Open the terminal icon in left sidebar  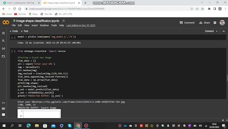click(x=3, y=115)
